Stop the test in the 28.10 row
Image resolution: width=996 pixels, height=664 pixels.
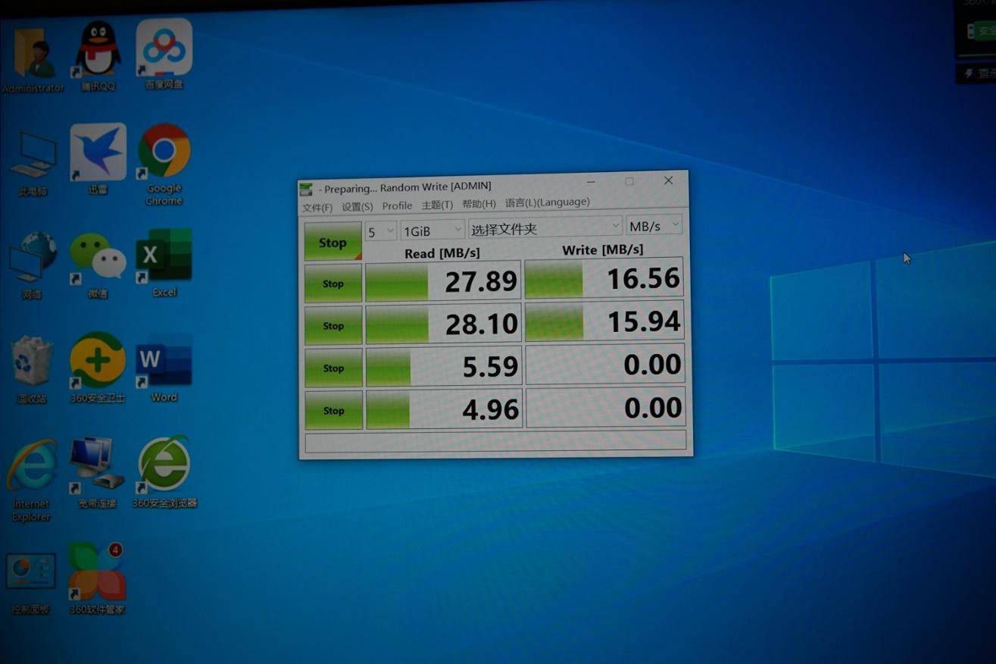tap(333, 326)
